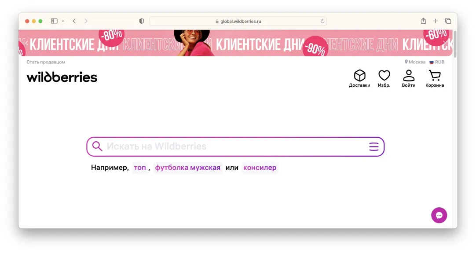Click the magnifier icon in search bar
The height and width of the screenshot is (253, 476).
[x=97, y=147]
